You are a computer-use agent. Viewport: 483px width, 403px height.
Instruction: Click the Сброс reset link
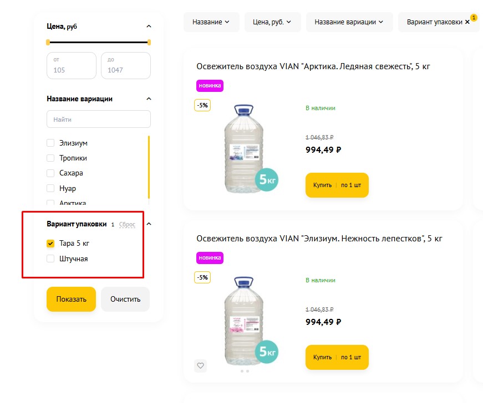[x=127, y=225]
